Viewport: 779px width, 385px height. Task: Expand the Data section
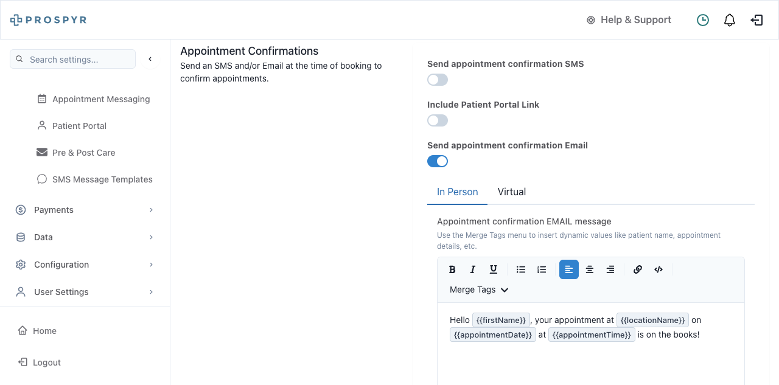(85, 237)
